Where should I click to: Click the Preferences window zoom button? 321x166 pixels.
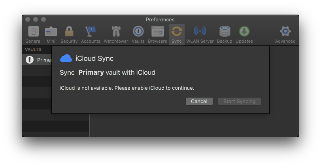point(43,19)
